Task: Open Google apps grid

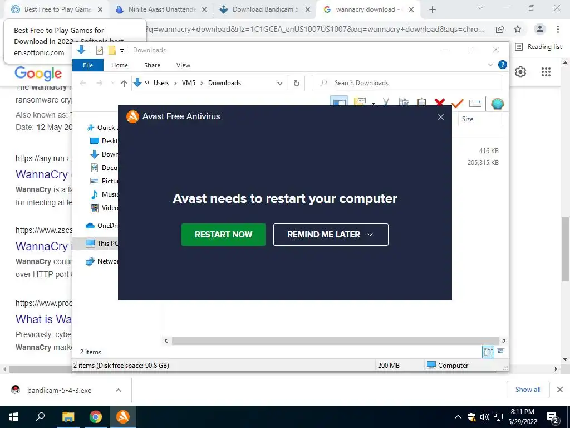Action: [546, 72]
